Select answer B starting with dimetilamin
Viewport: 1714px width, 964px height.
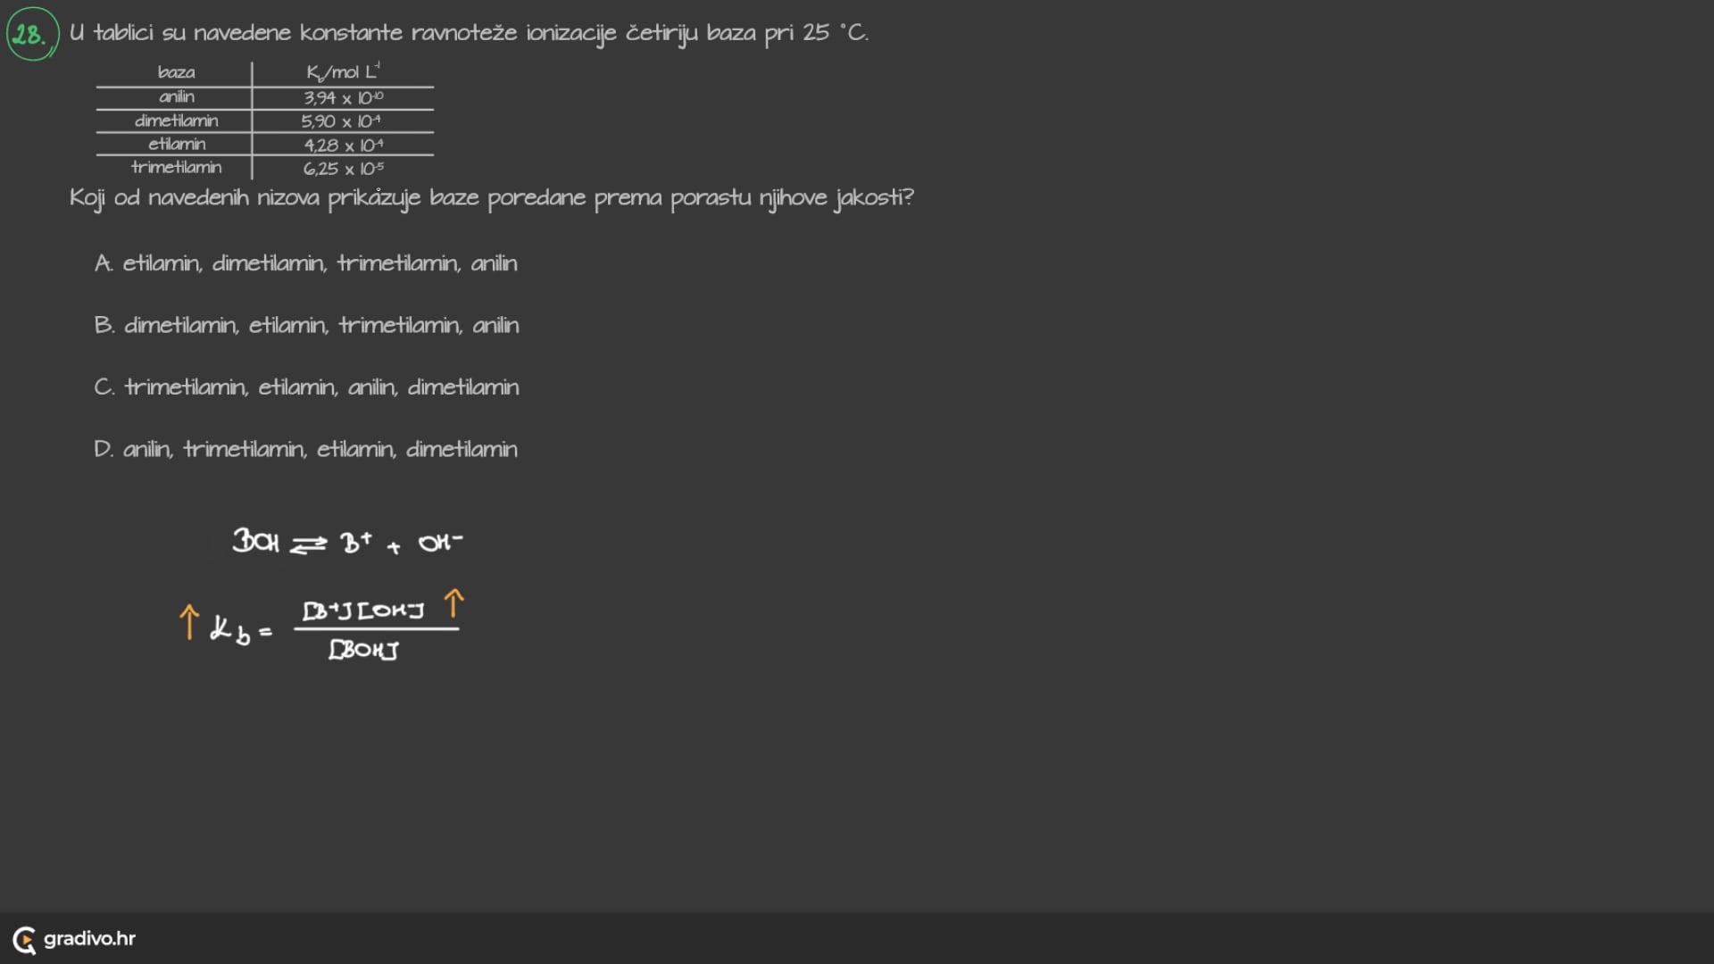[306, 325]
